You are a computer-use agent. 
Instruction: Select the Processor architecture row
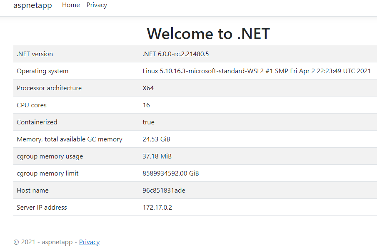click(49, 88)
